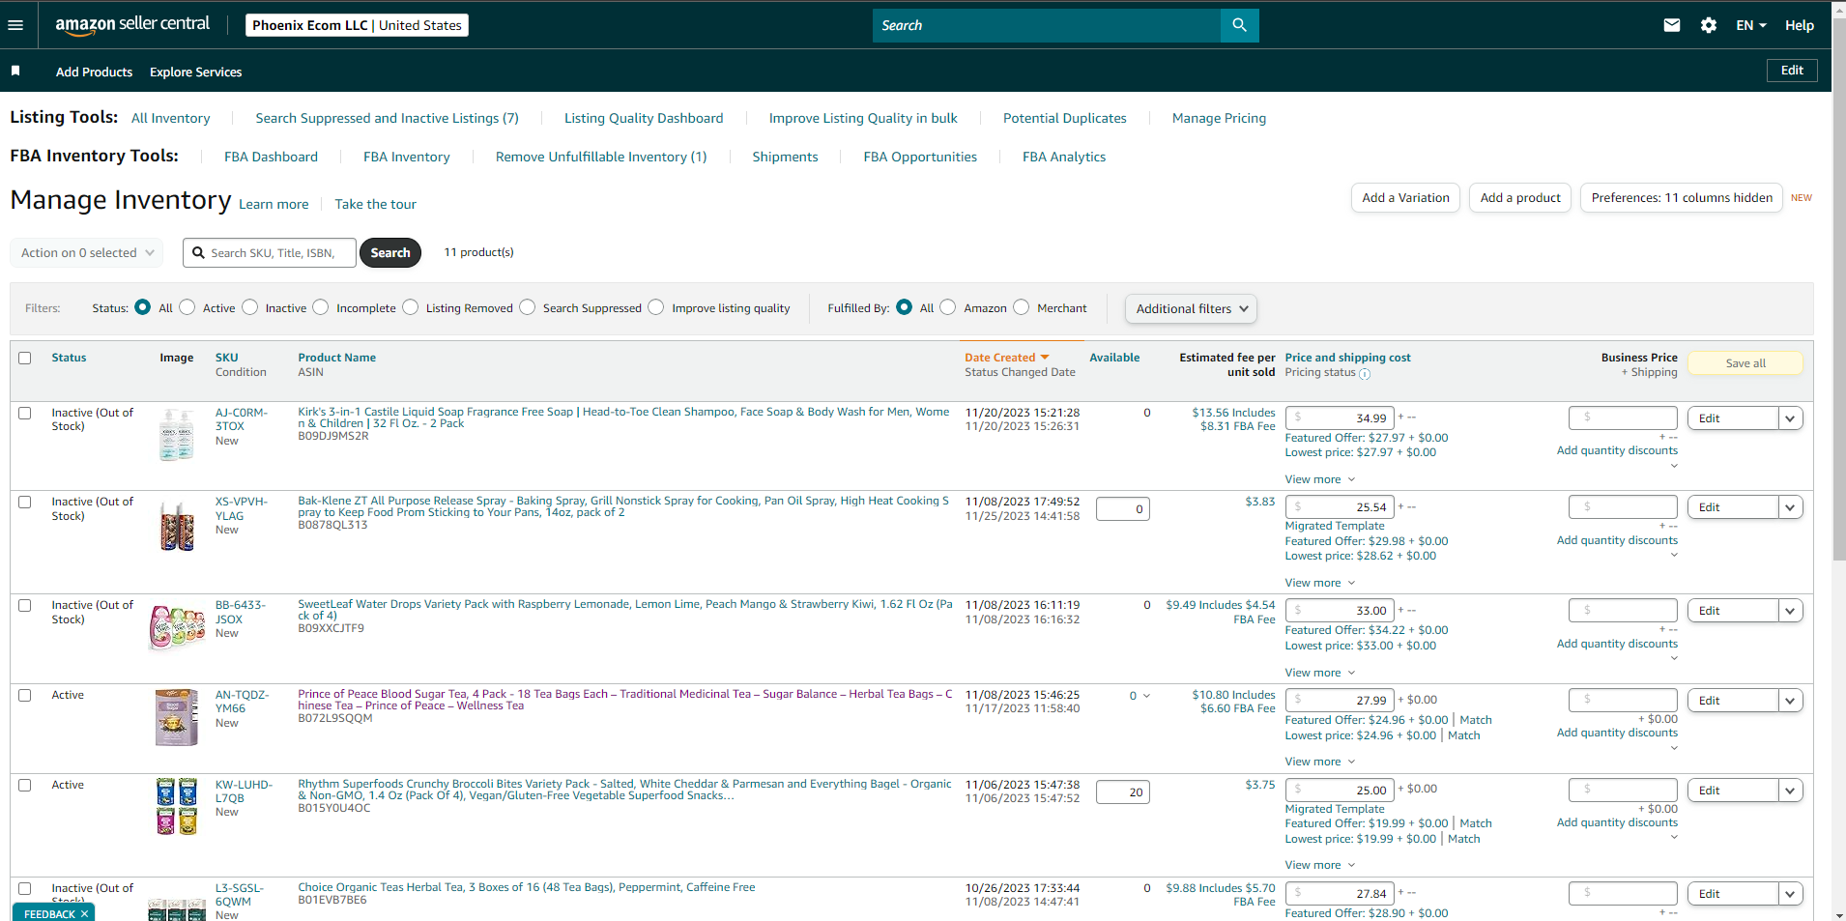This screenshot has width=1846, height=921.
Task: Close the Feedback tab with X
Action: [85, 913]
